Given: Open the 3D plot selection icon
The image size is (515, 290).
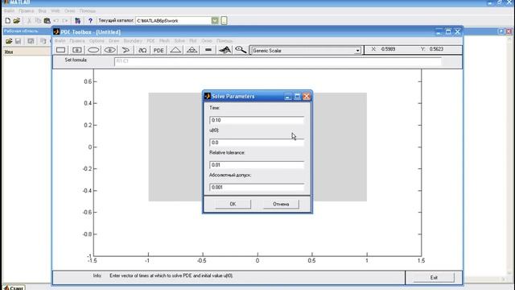Looking at the screenshot, I should coord(225,50).
